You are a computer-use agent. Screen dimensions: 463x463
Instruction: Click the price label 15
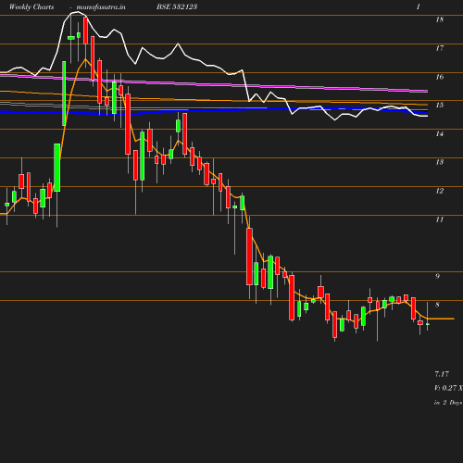click(440, 106)
